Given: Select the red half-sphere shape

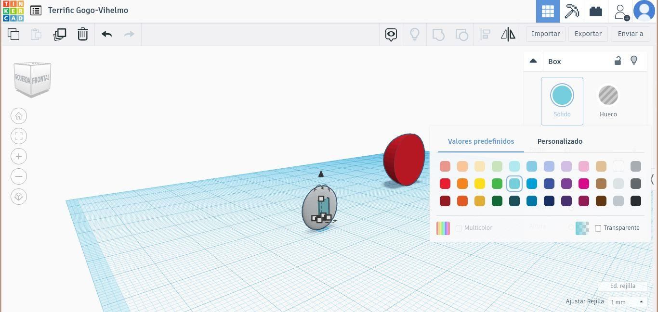Looking at the screenshot, I should tap(404, 160).
